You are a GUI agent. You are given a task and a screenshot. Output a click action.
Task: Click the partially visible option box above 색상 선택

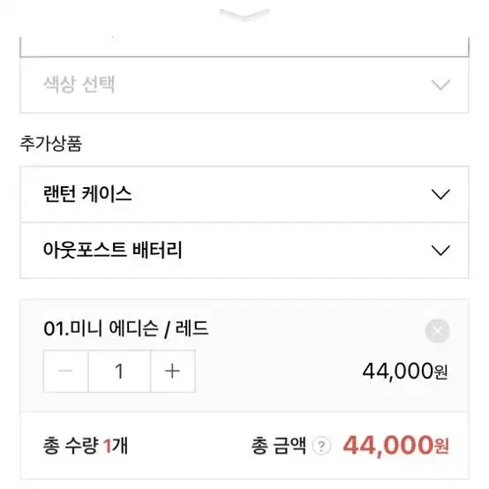tap(244, 47)
